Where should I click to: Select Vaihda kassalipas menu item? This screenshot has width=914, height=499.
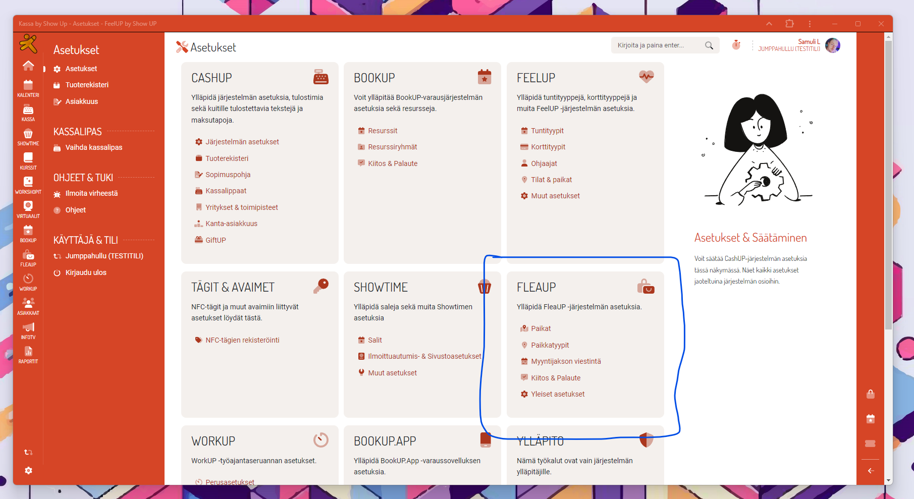click(x=94, y=147)
